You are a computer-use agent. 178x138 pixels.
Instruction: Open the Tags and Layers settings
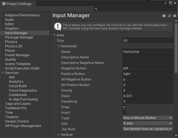click(x=18, y=104)
